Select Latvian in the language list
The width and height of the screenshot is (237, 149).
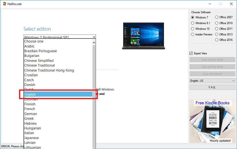[58, 142]
